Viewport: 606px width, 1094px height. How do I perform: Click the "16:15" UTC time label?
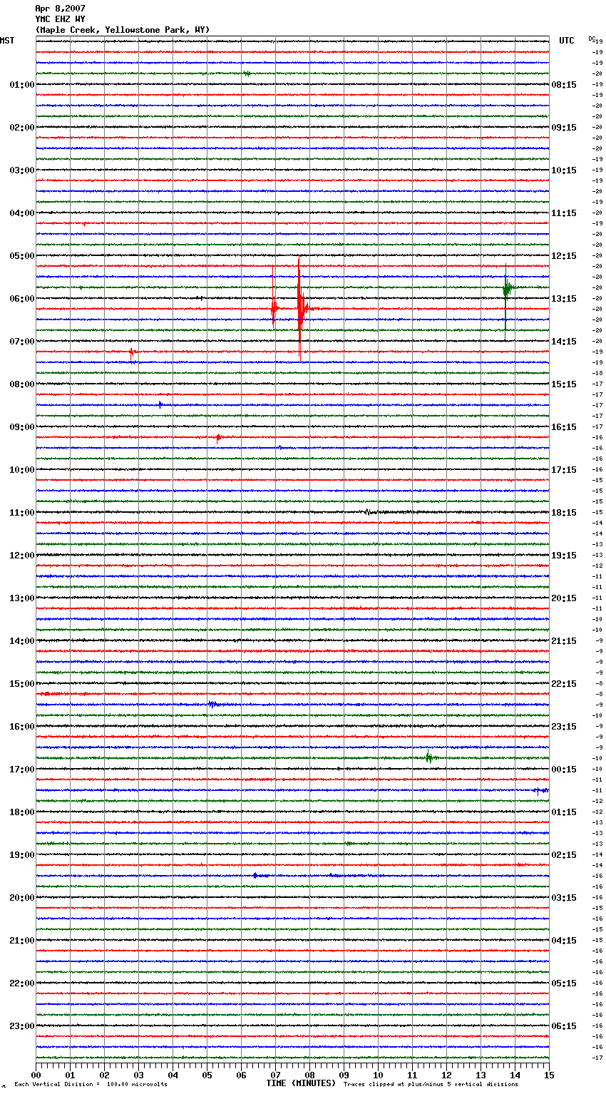click(564, 427)
